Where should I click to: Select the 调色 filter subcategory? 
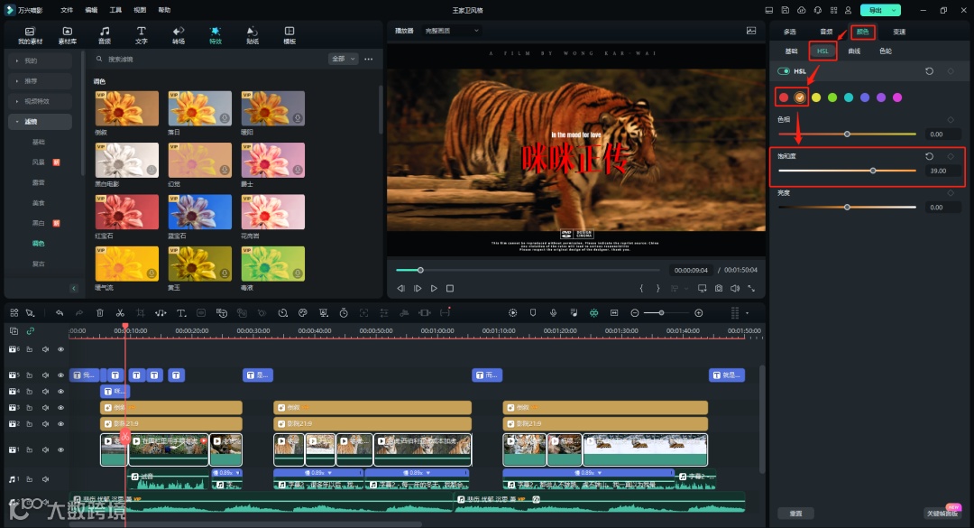[39, 243]
